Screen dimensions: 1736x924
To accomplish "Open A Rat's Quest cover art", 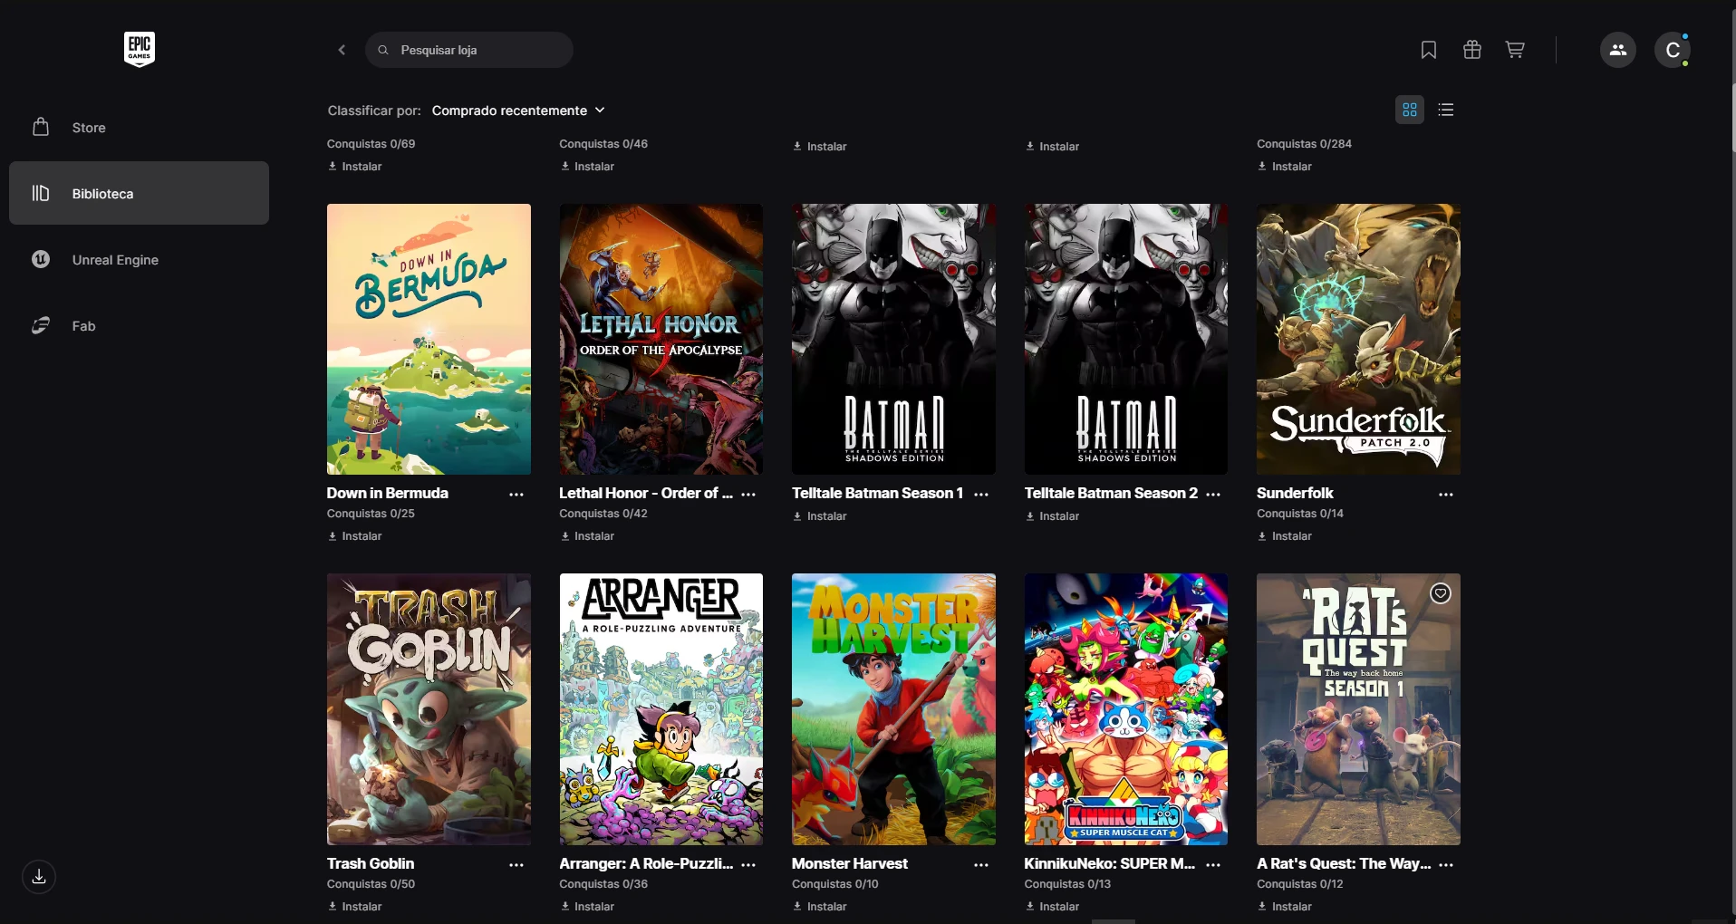I will point(1358,709).
